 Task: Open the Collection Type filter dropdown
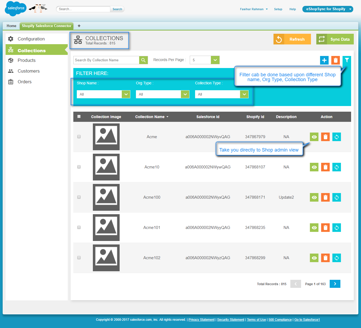tap(222, 94)
